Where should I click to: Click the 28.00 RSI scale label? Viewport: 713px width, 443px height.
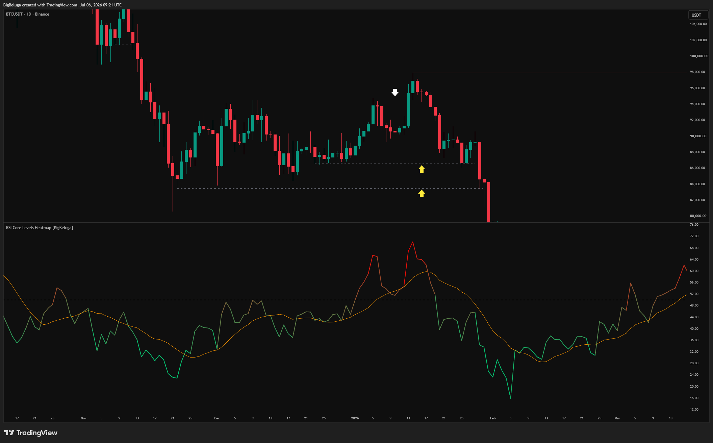pyautogui.click(x=694, y=363)
